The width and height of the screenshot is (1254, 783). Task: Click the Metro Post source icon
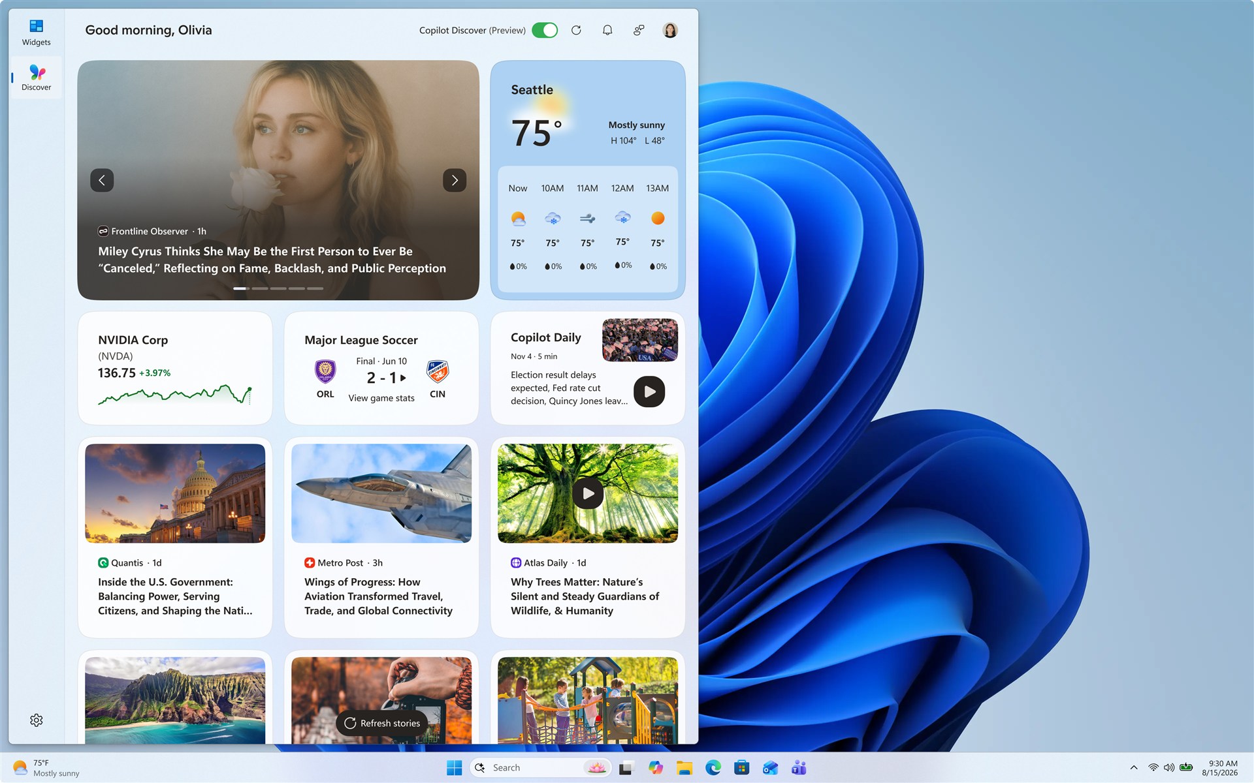tap(310, 562)
